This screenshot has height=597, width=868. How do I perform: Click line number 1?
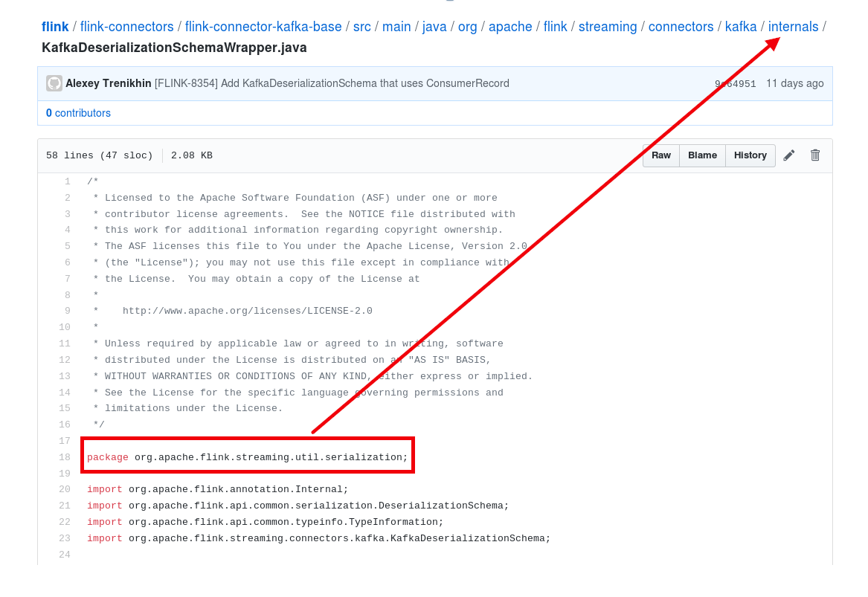click(x=68, y=181)
